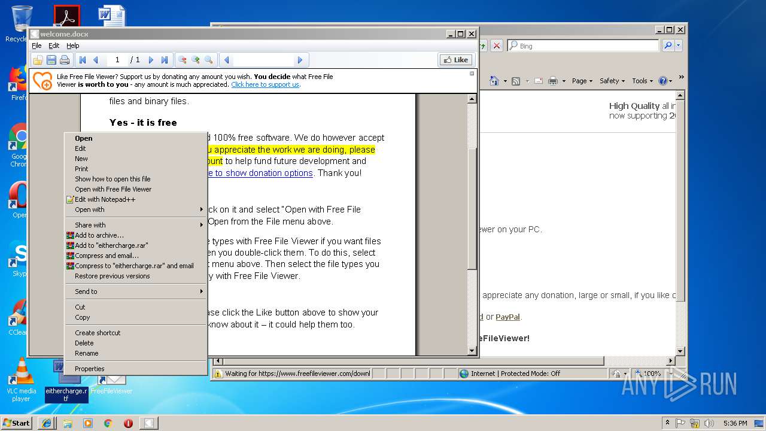
Task: Select 'Show how to open this file' entry
Action: click(x=135, y=179)
